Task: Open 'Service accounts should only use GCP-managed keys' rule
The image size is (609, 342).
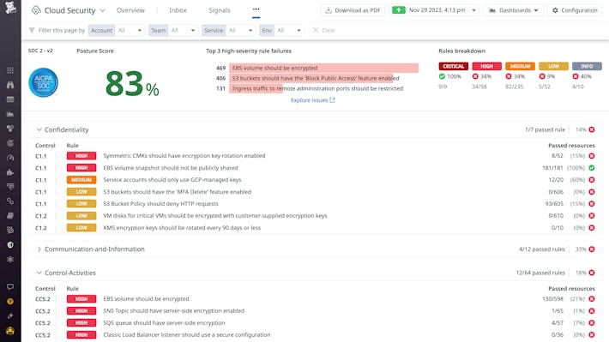Action: click(x=172, y=180)
